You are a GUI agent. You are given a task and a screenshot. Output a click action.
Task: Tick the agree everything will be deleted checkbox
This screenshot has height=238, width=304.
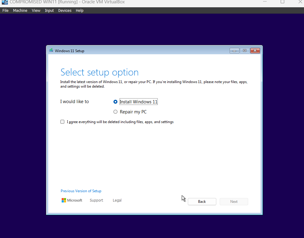(x=62, y=122)
